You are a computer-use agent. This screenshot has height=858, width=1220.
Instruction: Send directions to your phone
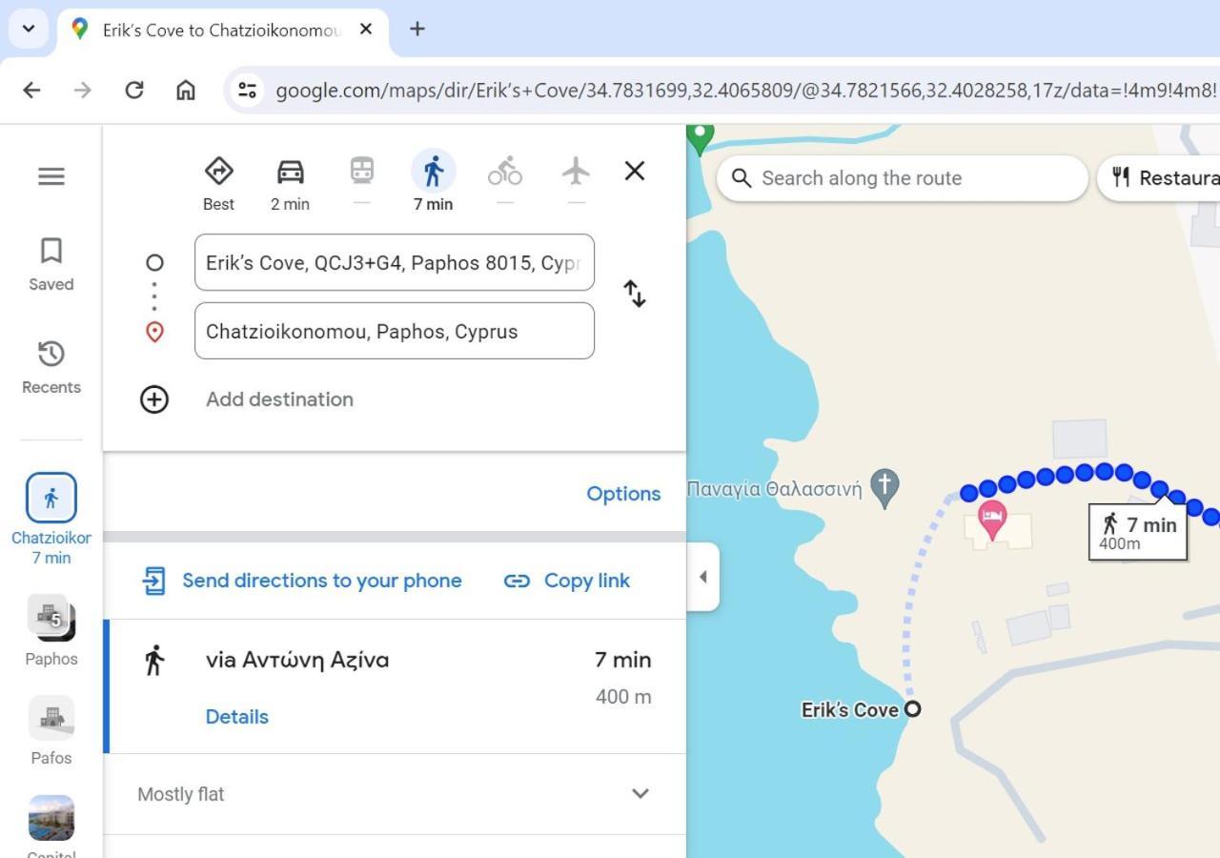click(302, 581)
